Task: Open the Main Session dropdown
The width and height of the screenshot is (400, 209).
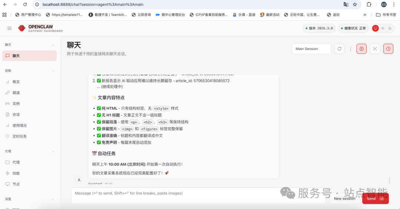Action: pyautogui.click(x=311, y=49)
